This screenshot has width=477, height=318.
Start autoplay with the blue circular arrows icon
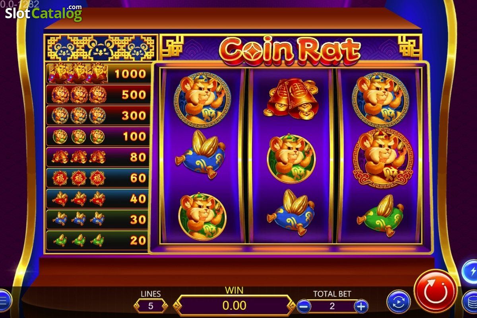click(399, 301)
